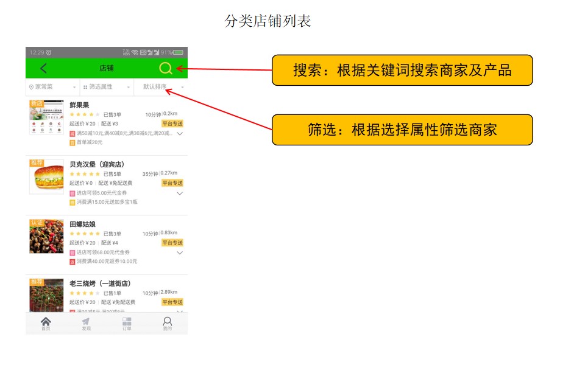Go to 发现 discover tab
This screenshot has width=585, height=365.
[86, 323]
